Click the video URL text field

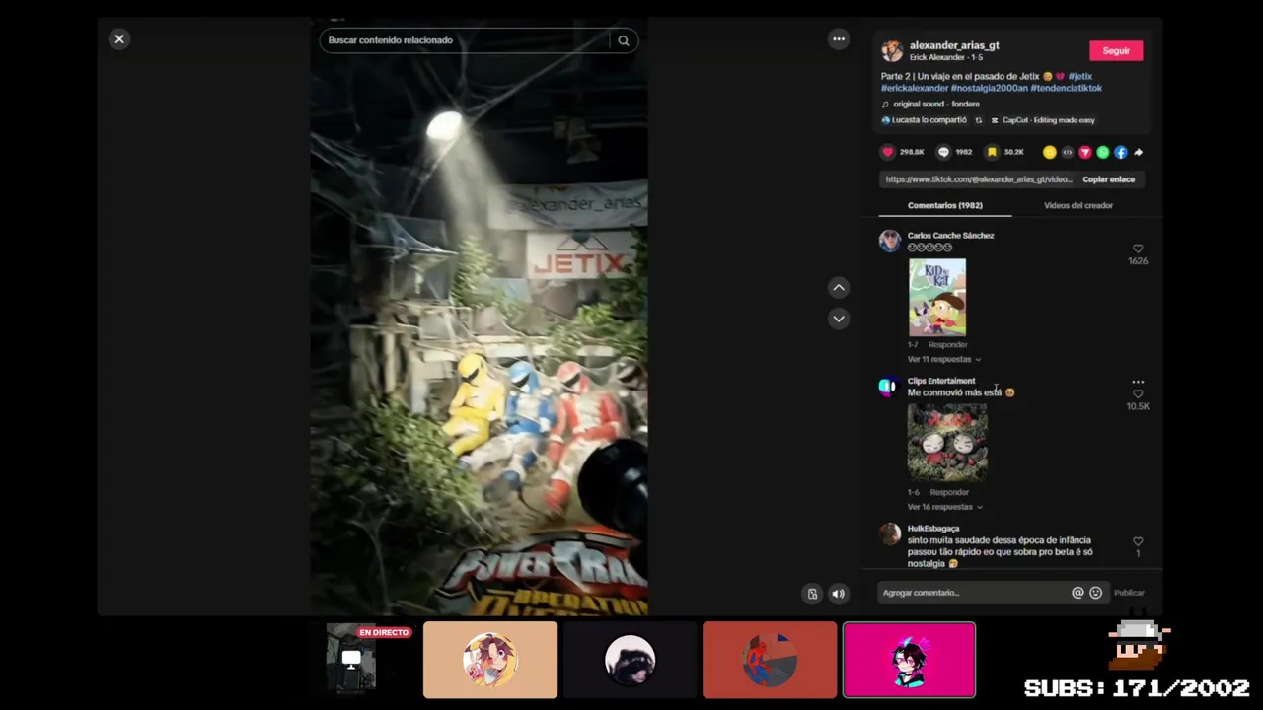click(x=978, y=179)
